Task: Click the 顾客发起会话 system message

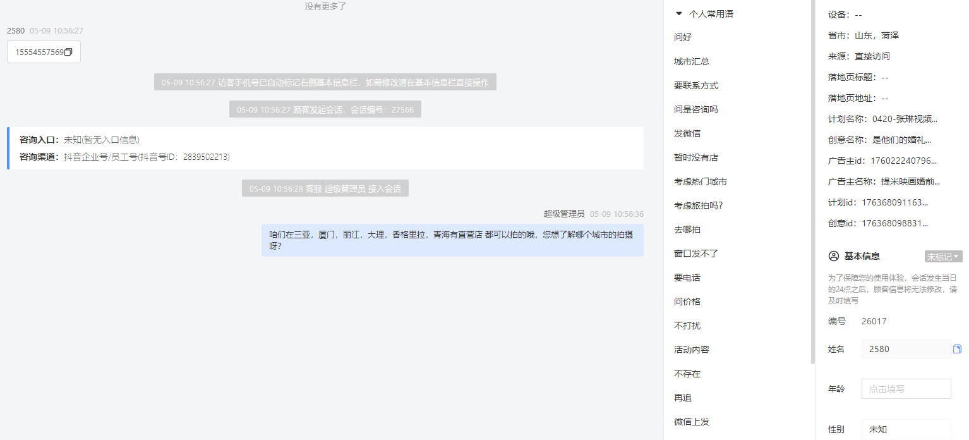Action: click(x=325, y=109)
